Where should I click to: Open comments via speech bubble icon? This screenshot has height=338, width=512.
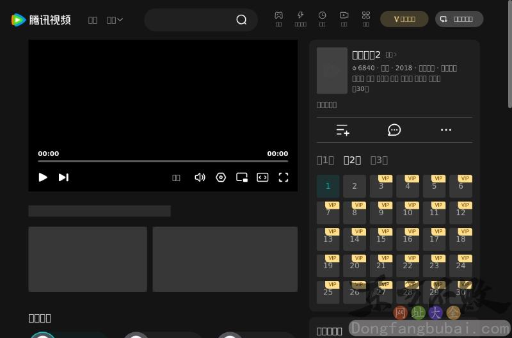(394, 130)
